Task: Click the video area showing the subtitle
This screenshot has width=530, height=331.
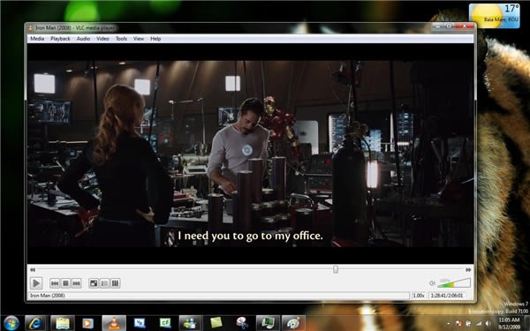Action: (250, 154)
